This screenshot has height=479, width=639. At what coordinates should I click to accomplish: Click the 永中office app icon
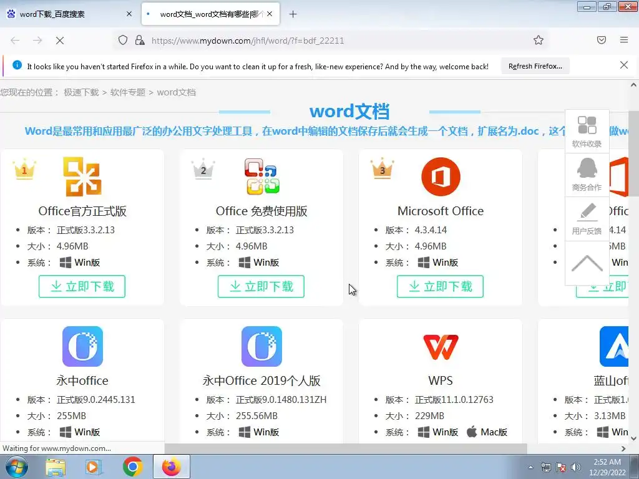[x=82, y=346]
